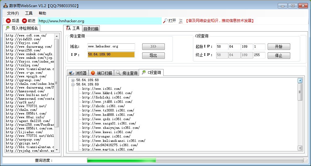Click the domain list scroll-down arrow
This screenshot has width=311, height=166.
(57, 150)
